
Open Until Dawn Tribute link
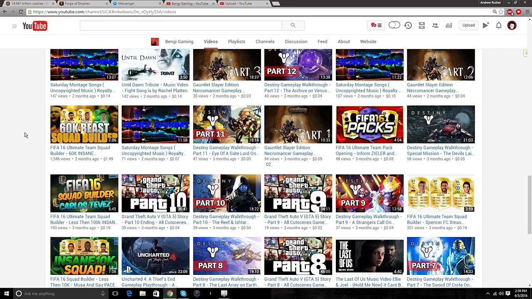pos(155,88)
